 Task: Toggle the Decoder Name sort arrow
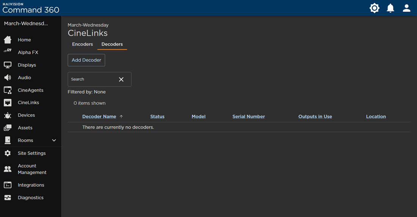(x=121, y=117)
